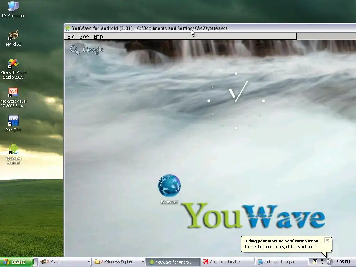Switch to Austiblox Updater taskbar button
The height and width of the screenshot is (267, 356).
(227, 262)
